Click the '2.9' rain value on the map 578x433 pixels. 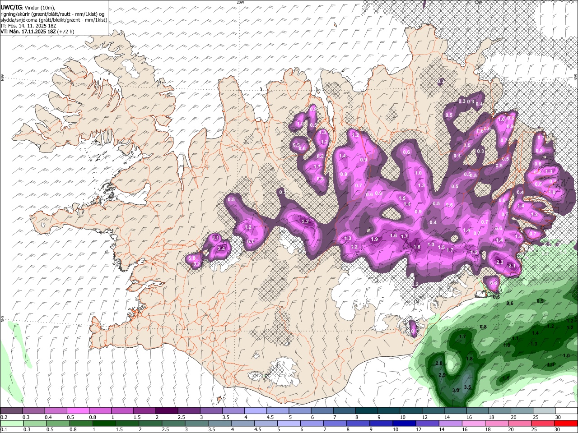click(x=442, y=375)
